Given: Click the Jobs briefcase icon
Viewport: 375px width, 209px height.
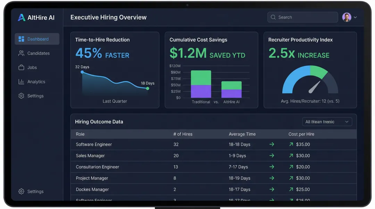Looking at the screenshot, I should coord(21,67).
